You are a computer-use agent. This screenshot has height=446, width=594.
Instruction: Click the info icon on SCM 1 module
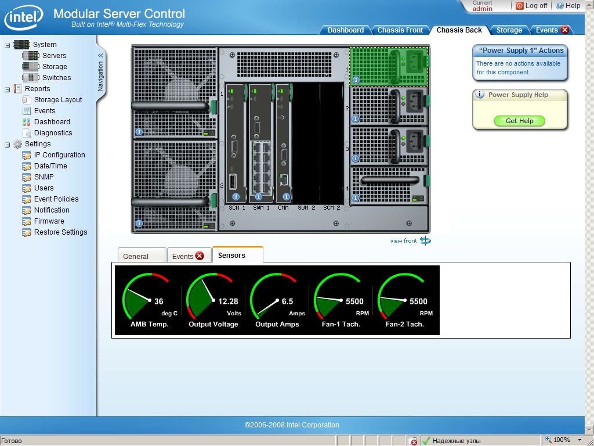[236, 197]
